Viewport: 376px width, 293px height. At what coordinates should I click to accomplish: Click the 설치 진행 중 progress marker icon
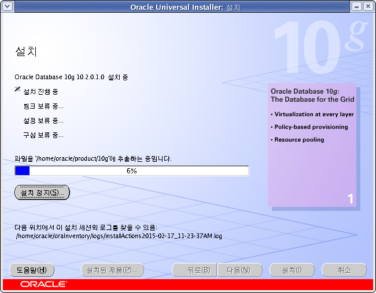coord(17,89)
